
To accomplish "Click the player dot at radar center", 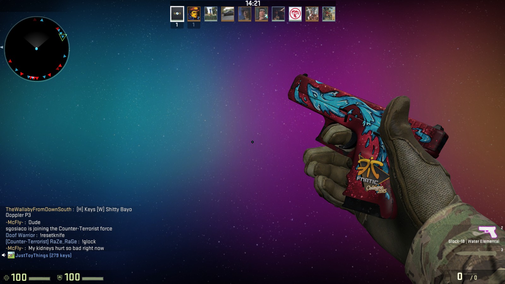I will pyautogui.click(x=37, y=49).
